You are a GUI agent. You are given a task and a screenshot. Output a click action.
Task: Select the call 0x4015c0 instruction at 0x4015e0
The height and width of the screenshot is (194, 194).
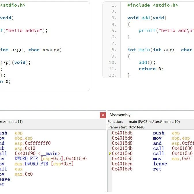(x=158, y=154)
